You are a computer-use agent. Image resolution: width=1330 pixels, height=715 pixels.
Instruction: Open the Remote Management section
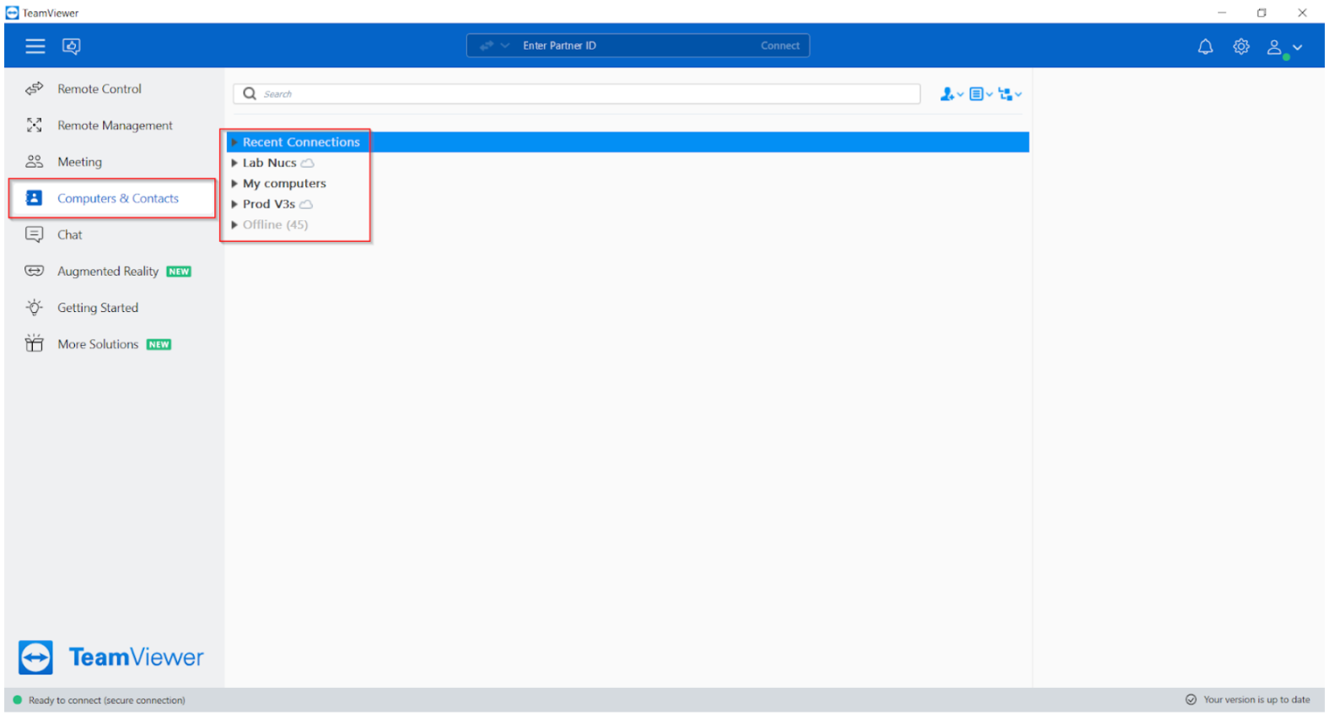[x=114, y=126]
